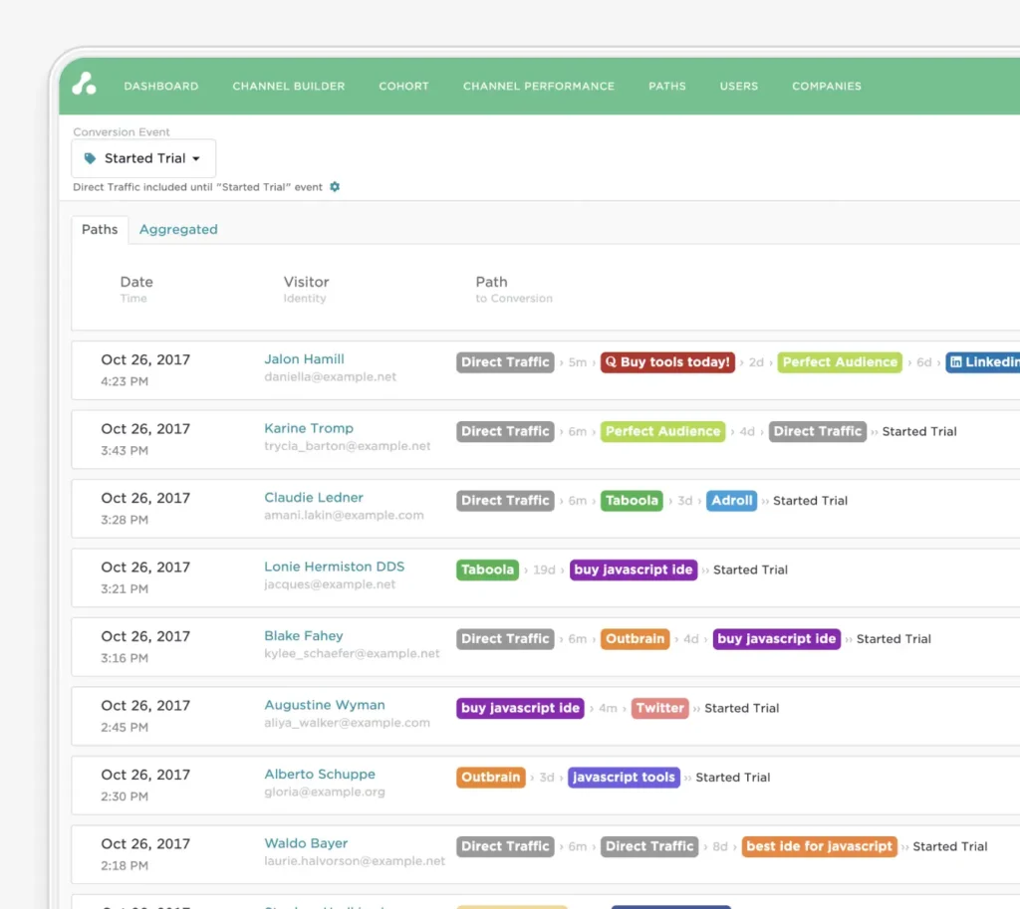Select the Paths tab
The width and height of the screenshot is (1020, 909).
tap(100, 229)
